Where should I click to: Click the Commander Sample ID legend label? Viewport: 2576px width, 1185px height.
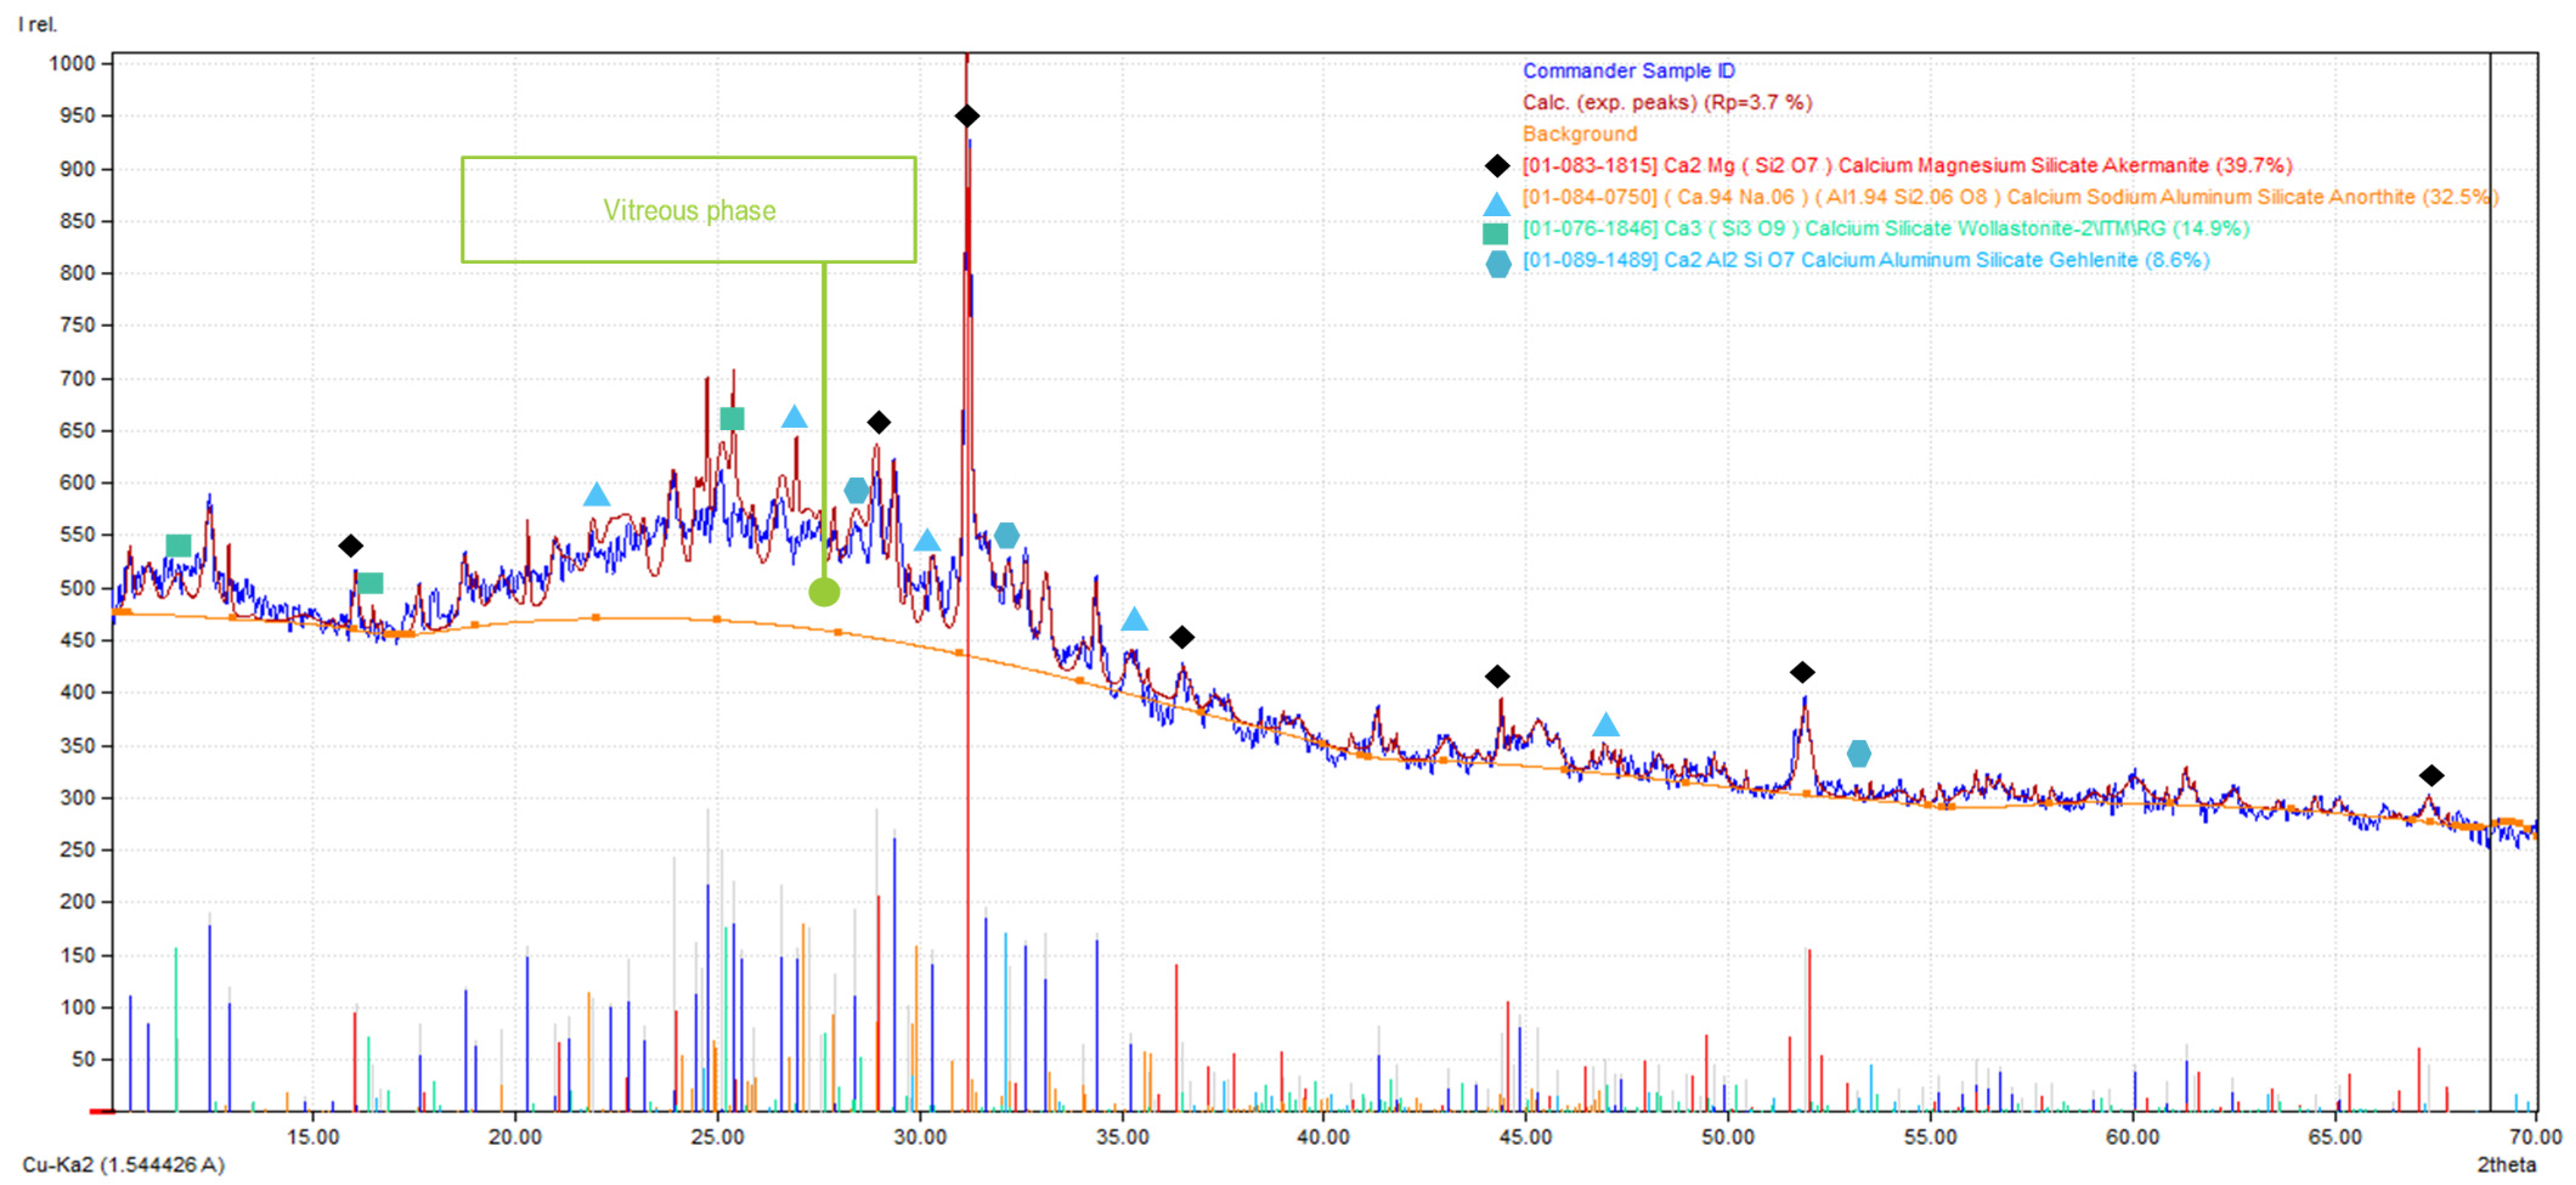1628,71
